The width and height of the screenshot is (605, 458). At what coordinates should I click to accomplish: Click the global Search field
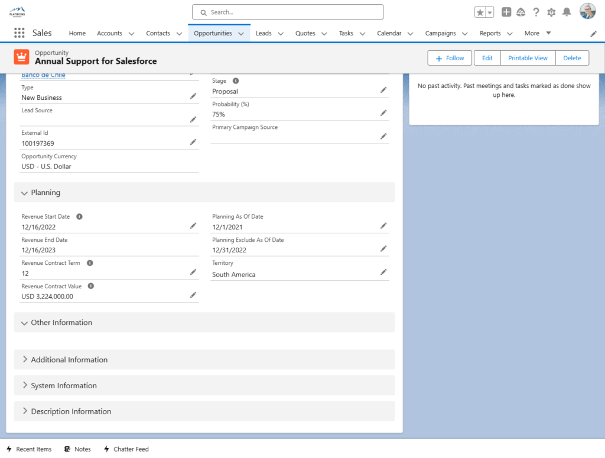[x=288, y=12]
